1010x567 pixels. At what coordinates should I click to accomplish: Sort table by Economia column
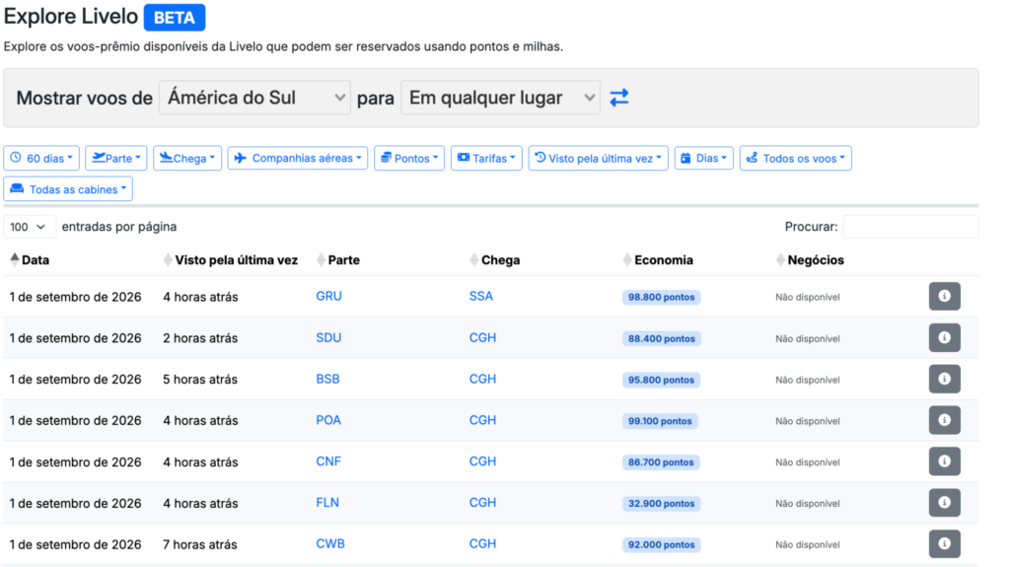(x=658, y=259)
